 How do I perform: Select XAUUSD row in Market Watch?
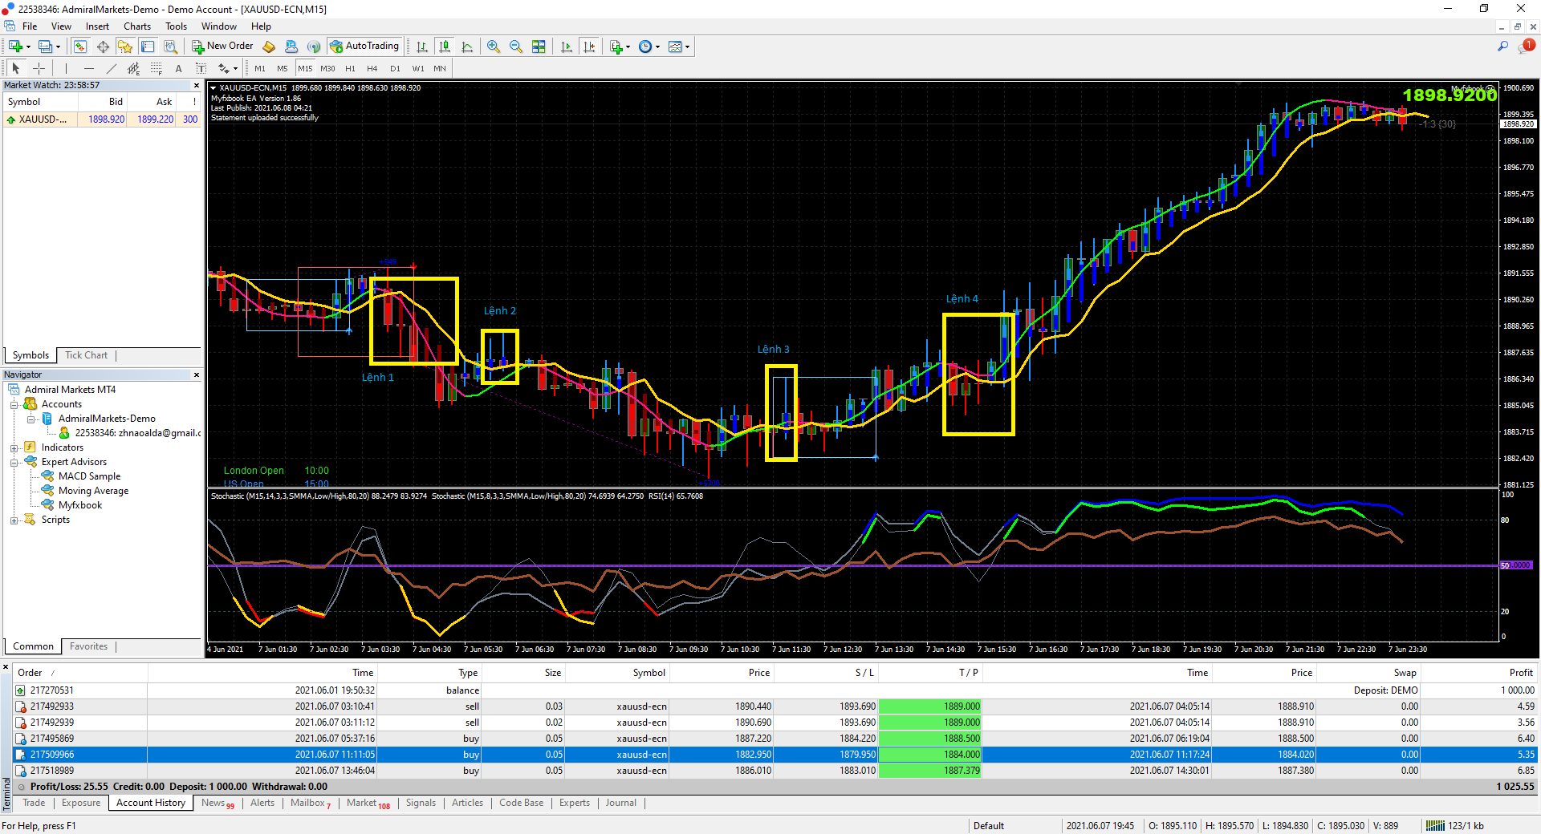point(102,119)
